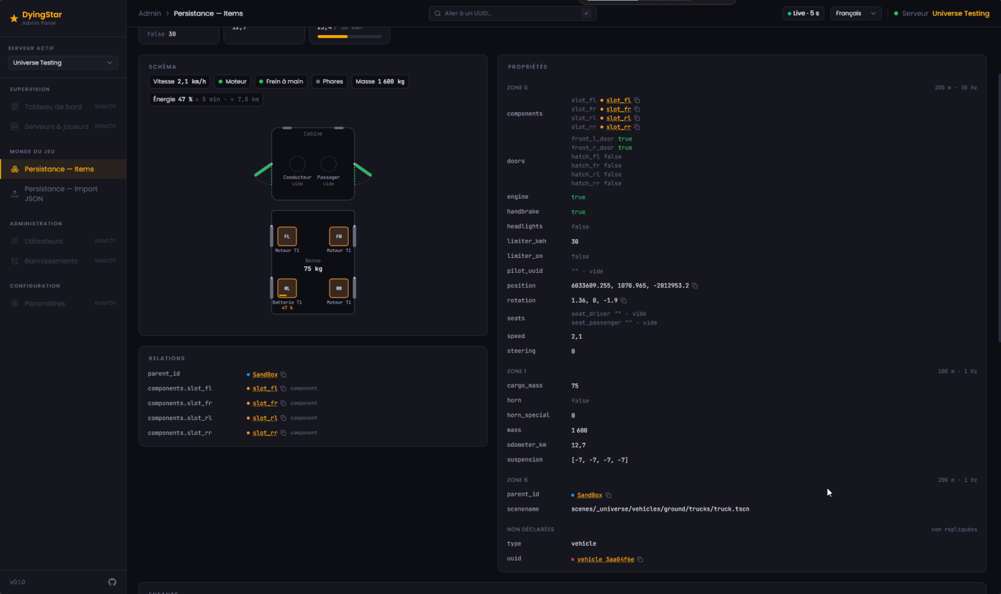
Task: Copy the SandBox parent_id in Zone 6
Action: pos(608,495)
